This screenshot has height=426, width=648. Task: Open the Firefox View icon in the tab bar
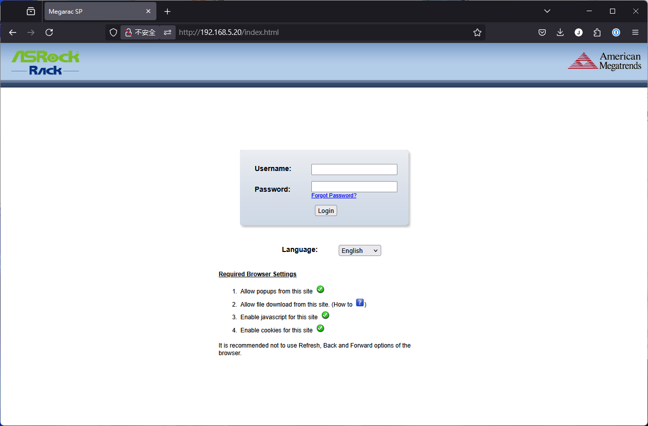coord(31,11)
